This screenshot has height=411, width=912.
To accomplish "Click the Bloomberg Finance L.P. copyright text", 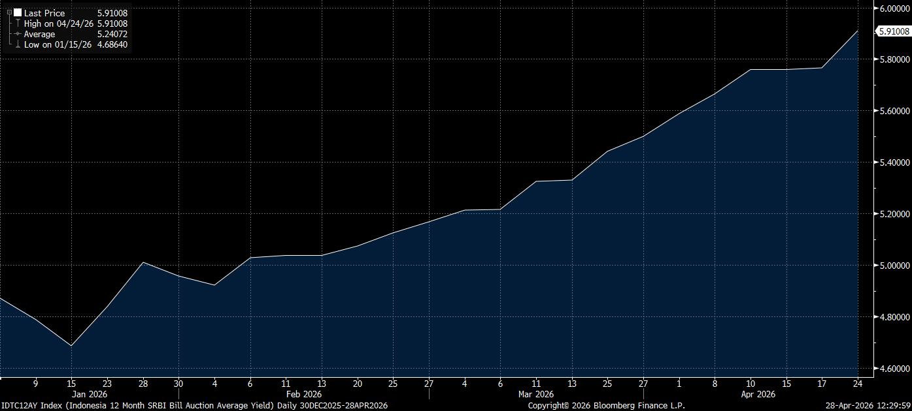I will pos(606,406).
